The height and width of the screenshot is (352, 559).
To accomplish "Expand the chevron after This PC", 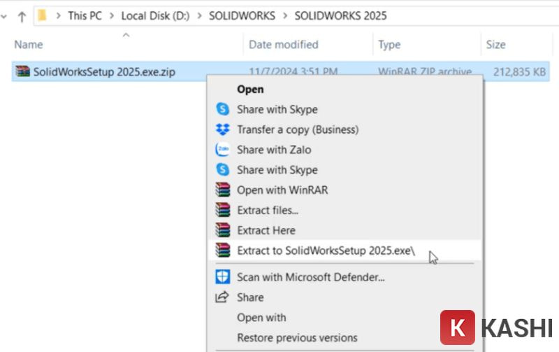I will 112,16.
